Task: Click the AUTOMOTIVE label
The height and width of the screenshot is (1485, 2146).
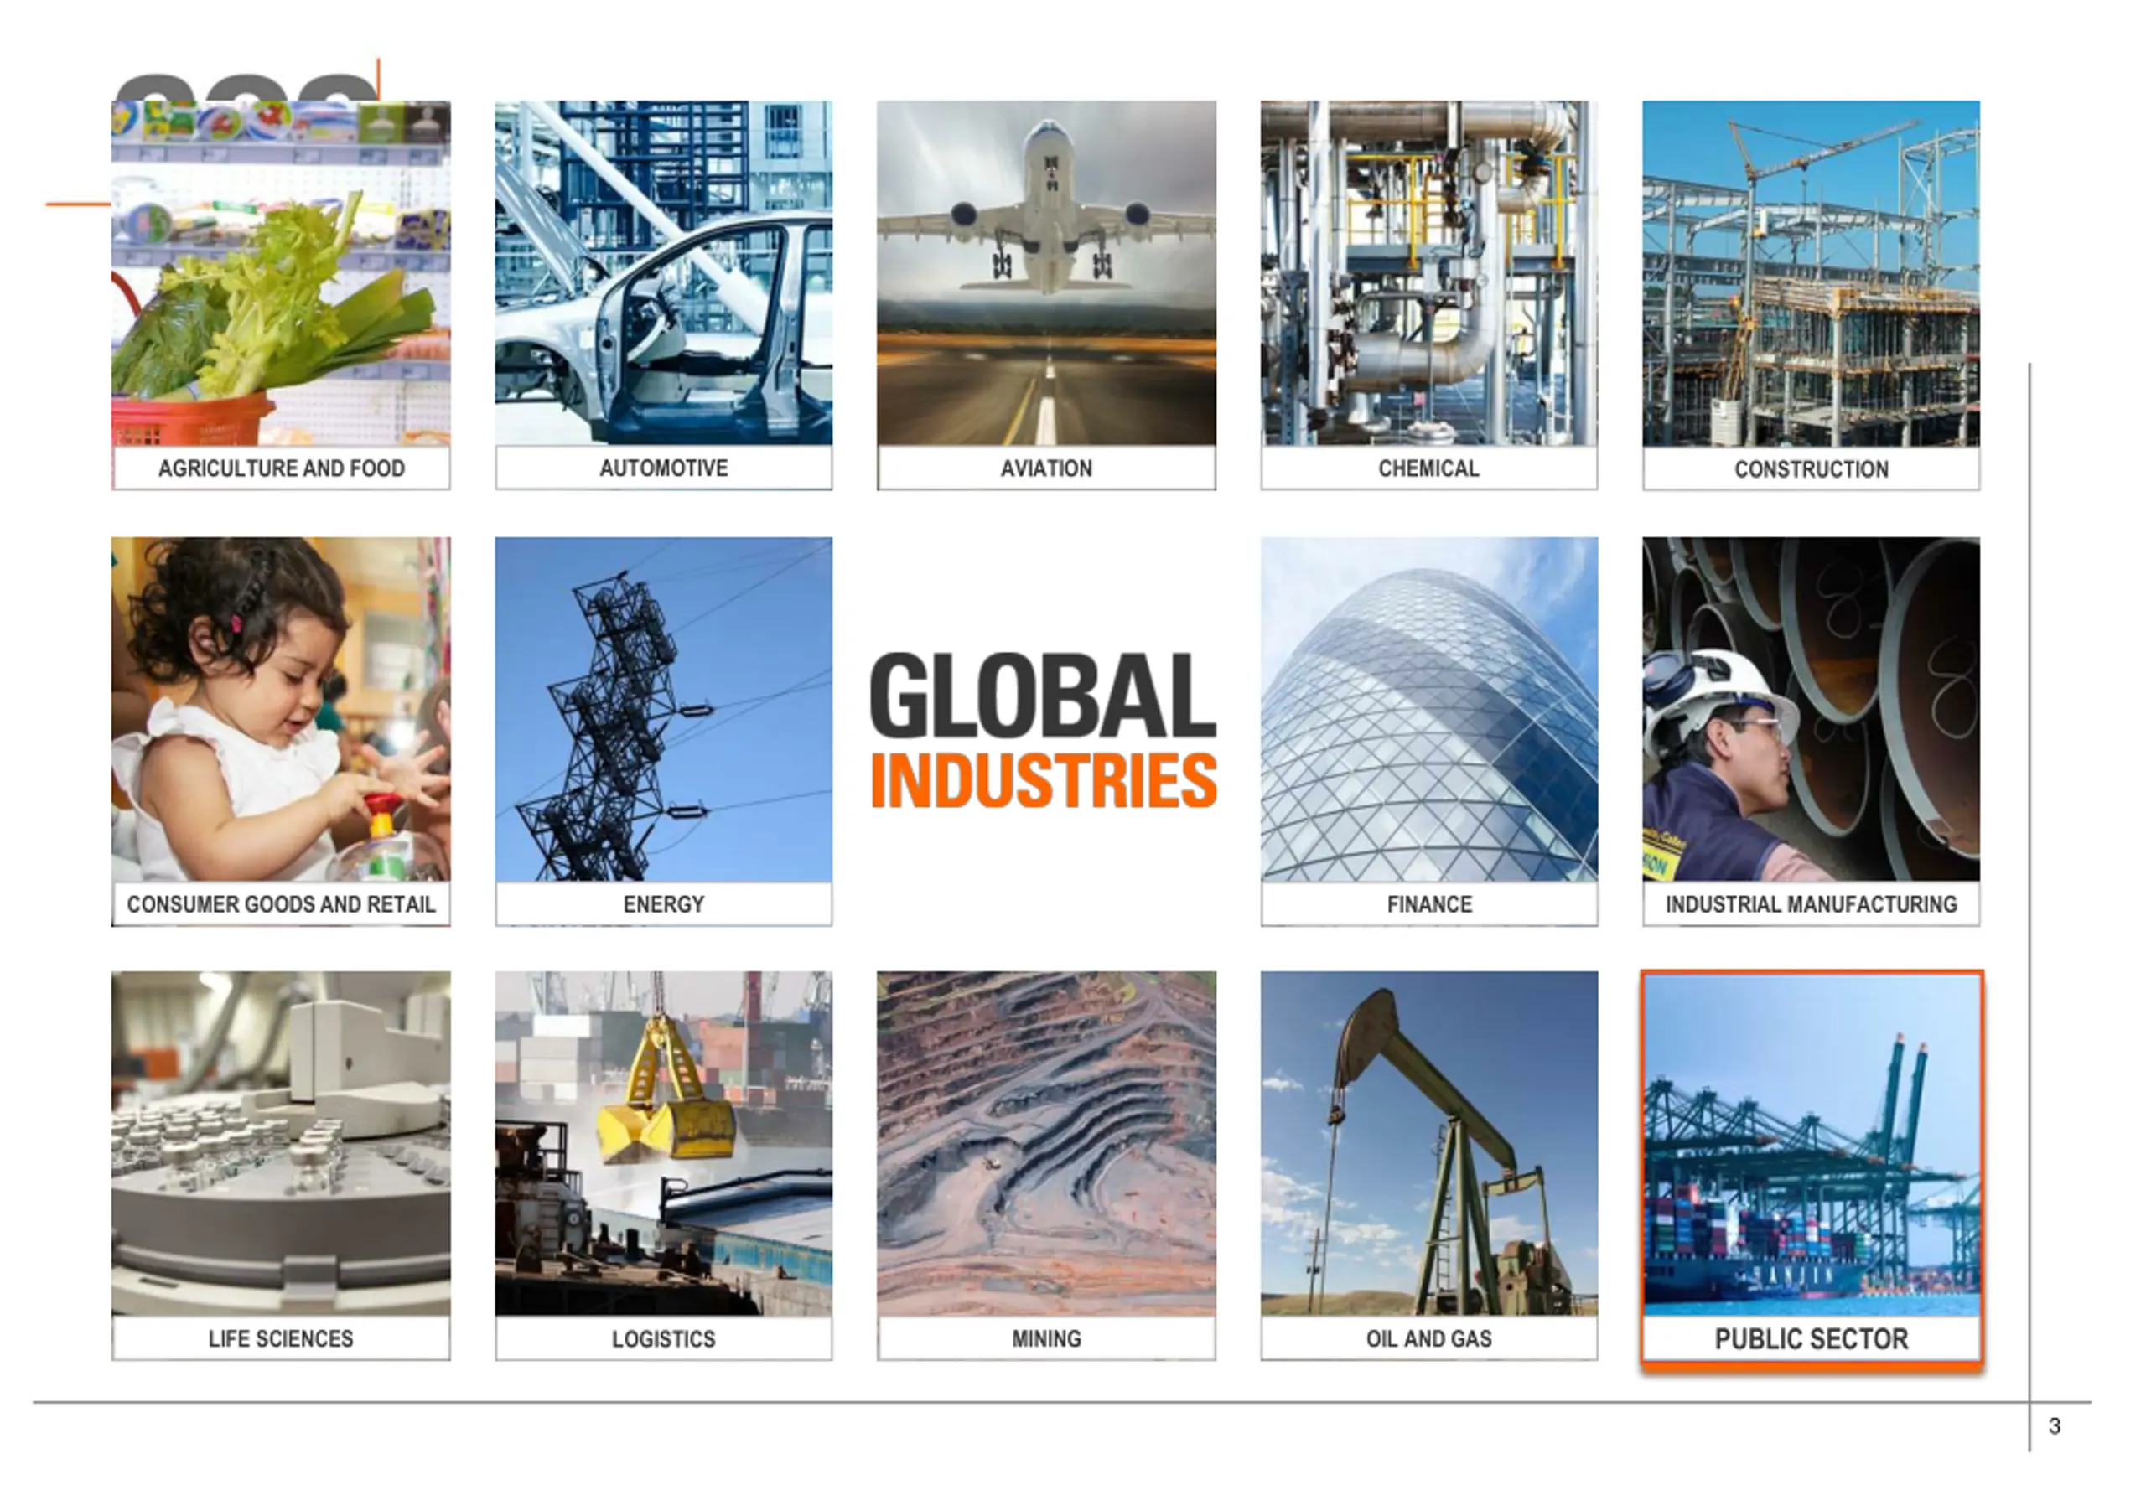Action: (664, 468)
